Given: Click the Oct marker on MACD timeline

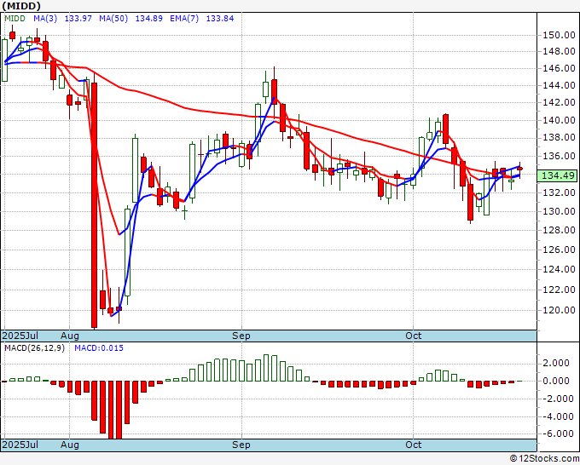Looking at the screenshot, I should 413,445.
